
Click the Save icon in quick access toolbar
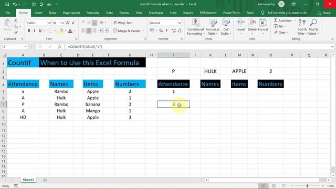7,4
